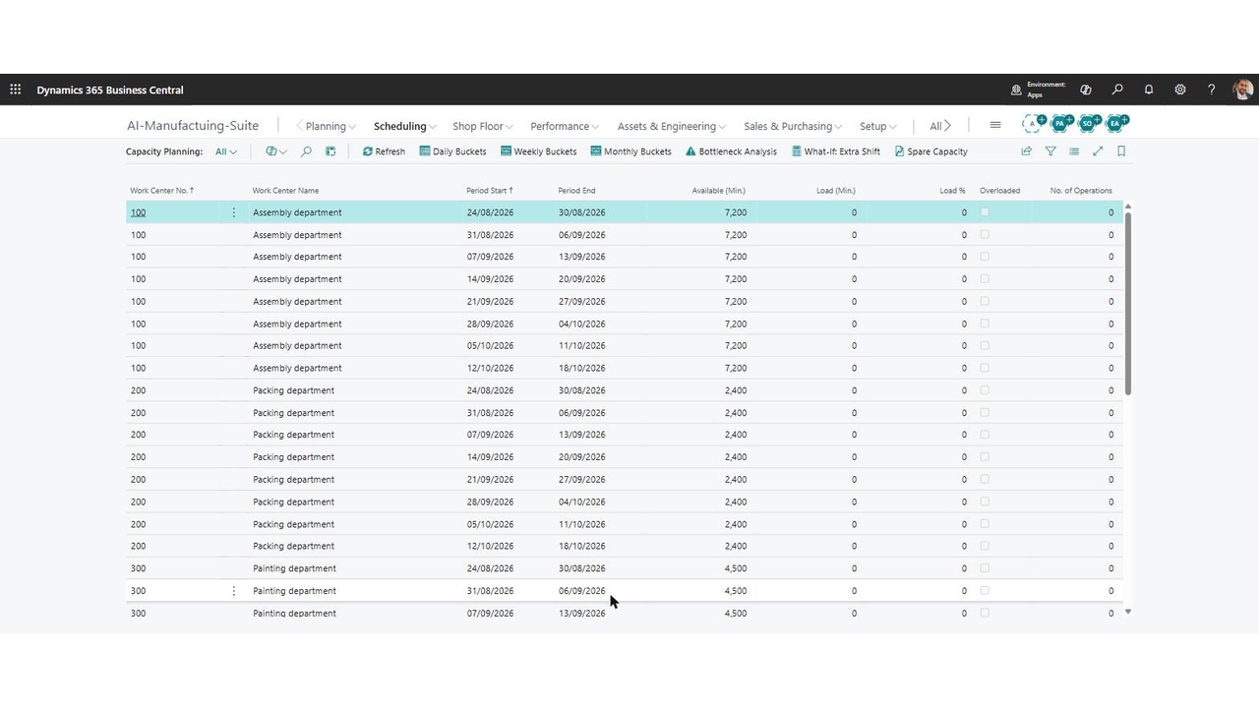Open Work Center No. 100 link

pos(138,212)
